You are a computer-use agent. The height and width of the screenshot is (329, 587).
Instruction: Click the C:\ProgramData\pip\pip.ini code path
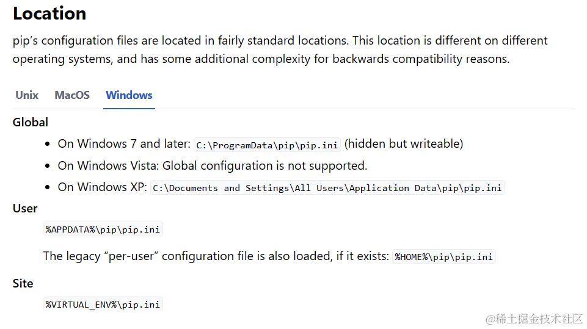pos(267,145)
